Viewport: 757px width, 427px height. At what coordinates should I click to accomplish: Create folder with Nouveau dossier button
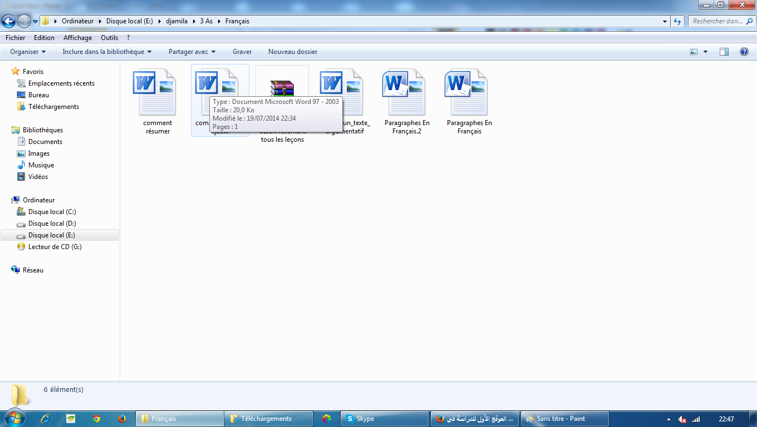pos(293,52)
